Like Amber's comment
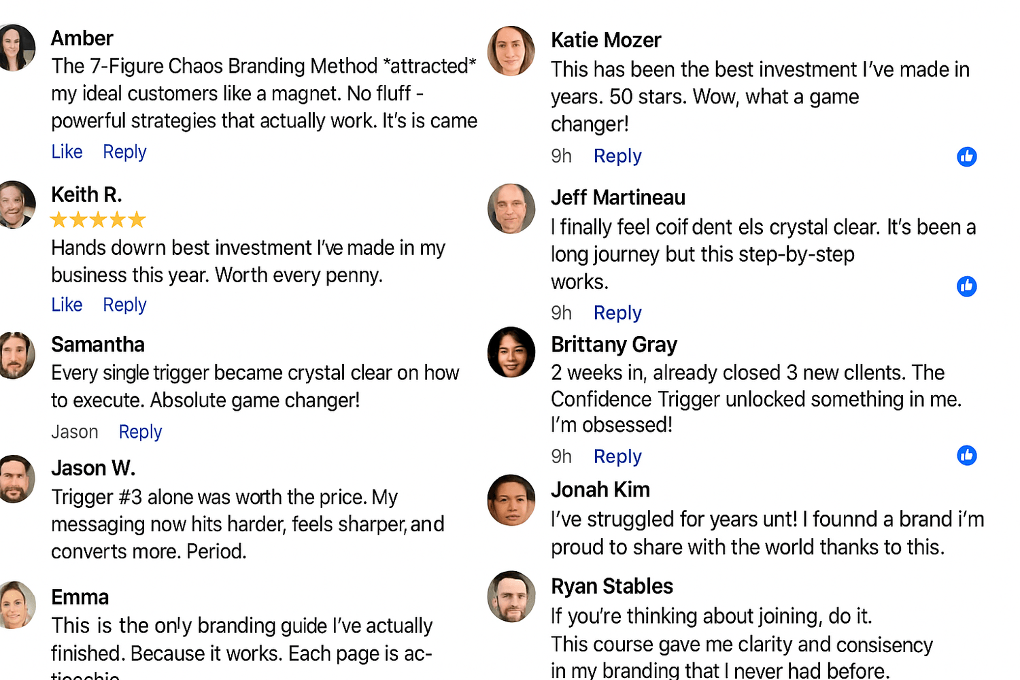The width and height of the screenshot is (1020, 680). [x=67, y=152]
